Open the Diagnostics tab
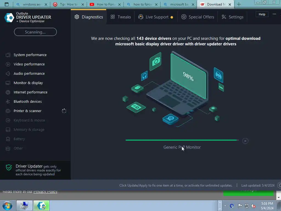The width and height of the screenshot is (281, 211). (x=89, y=17)
